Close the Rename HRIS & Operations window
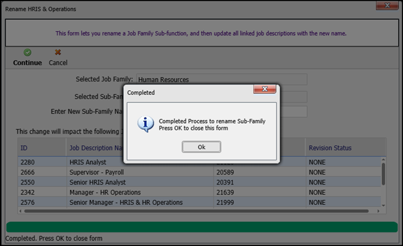This screenshot has height=246, width=403. click(387, 5)
